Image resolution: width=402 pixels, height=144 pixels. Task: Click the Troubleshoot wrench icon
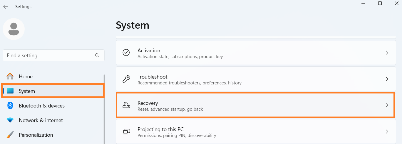(x=126, y=79)
